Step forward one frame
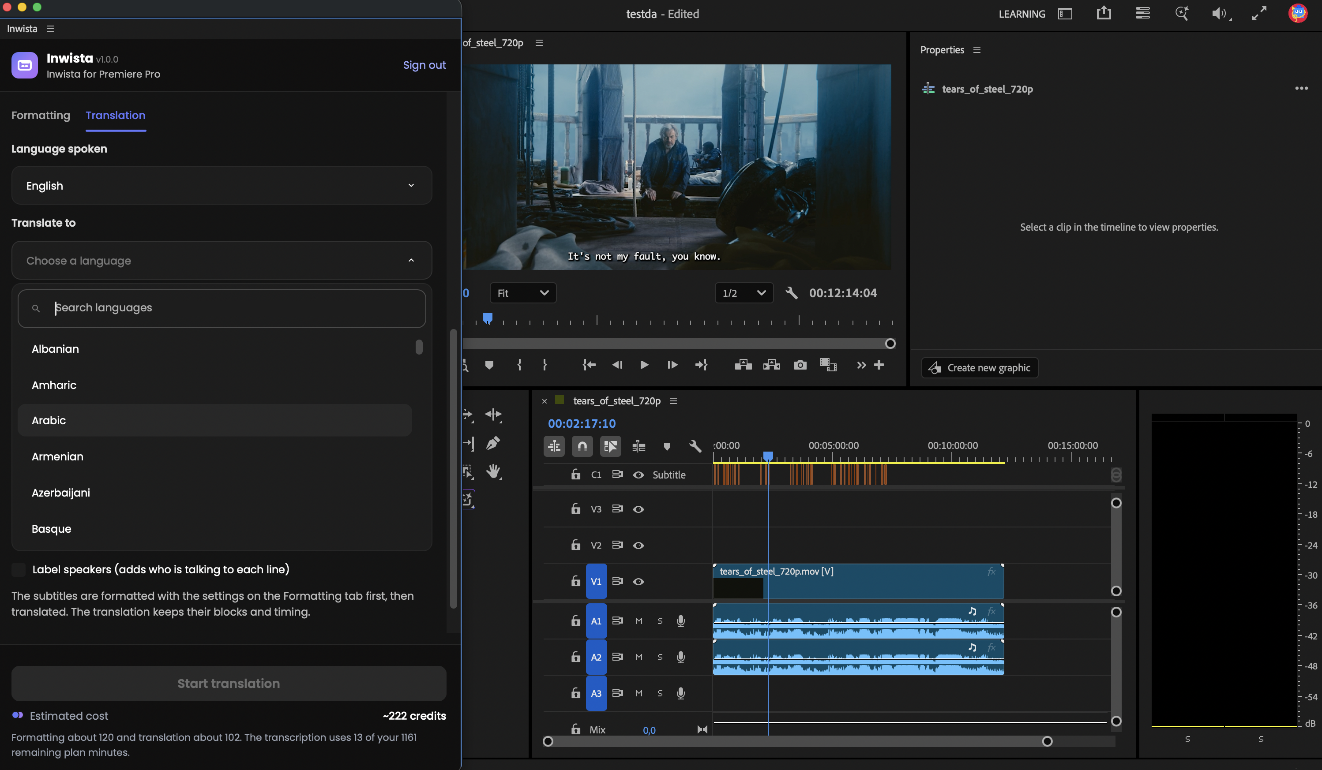The image size is (1322, 770). tap(672, 365)
